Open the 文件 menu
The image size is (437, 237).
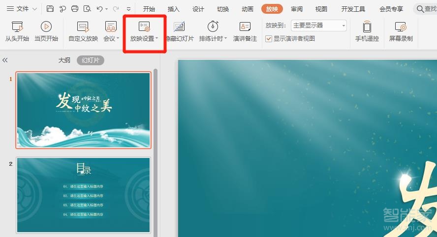click(22, 9)
